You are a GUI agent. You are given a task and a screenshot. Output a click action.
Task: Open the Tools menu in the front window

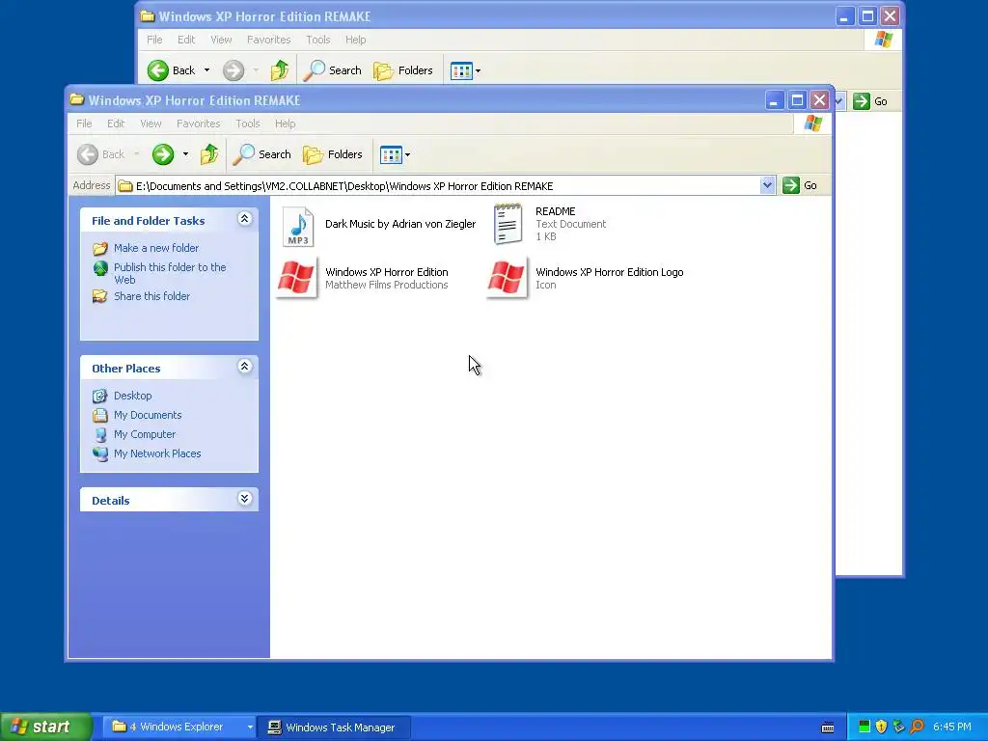coord(248,123)
